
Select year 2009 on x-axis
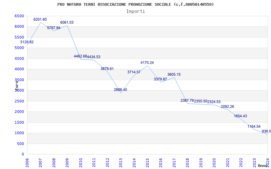[x=67, y=163]
